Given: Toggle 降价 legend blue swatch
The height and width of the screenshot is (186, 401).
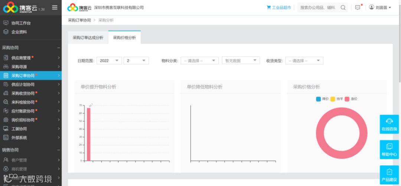Looking at the screenshot, I should (x=319, y=99).
